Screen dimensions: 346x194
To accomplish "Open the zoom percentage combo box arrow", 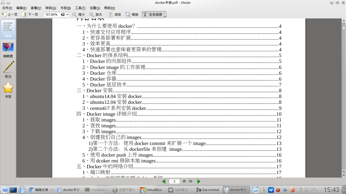I will click(68, 15).
